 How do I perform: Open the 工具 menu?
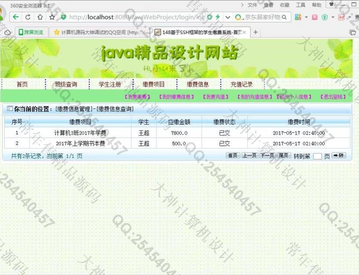tap(301, 5)
